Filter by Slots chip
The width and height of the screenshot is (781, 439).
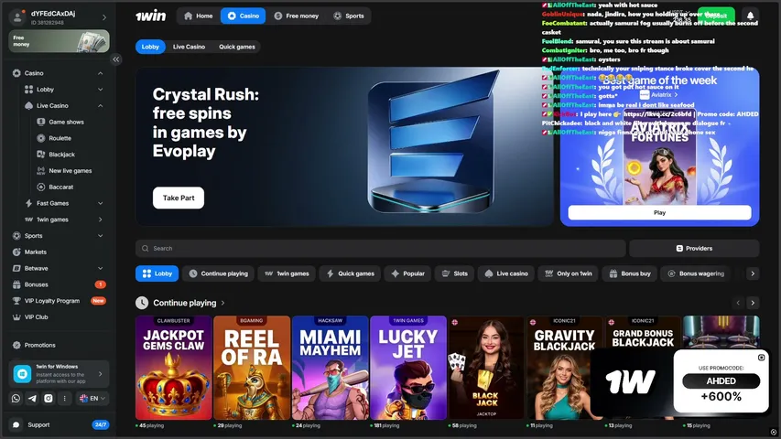pos(455,273)
